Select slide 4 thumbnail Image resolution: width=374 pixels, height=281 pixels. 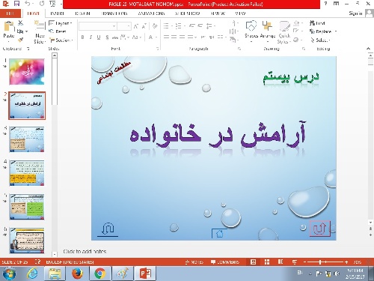point(27,173)
